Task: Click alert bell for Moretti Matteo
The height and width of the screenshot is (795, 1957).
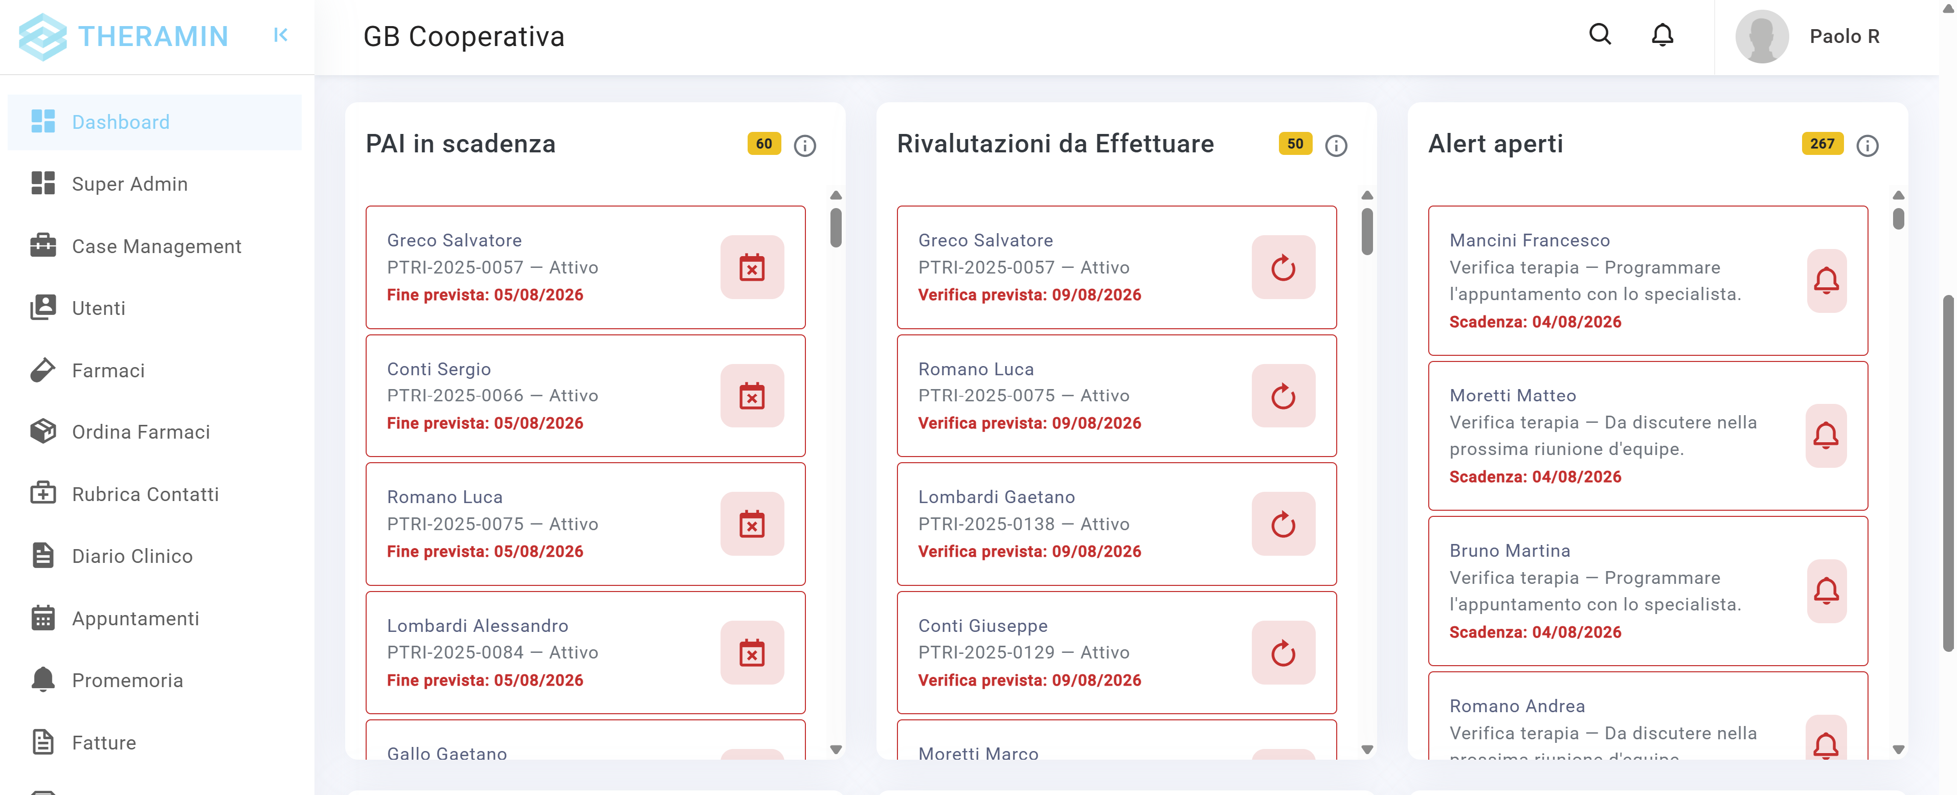Action: coord(1826,436)
